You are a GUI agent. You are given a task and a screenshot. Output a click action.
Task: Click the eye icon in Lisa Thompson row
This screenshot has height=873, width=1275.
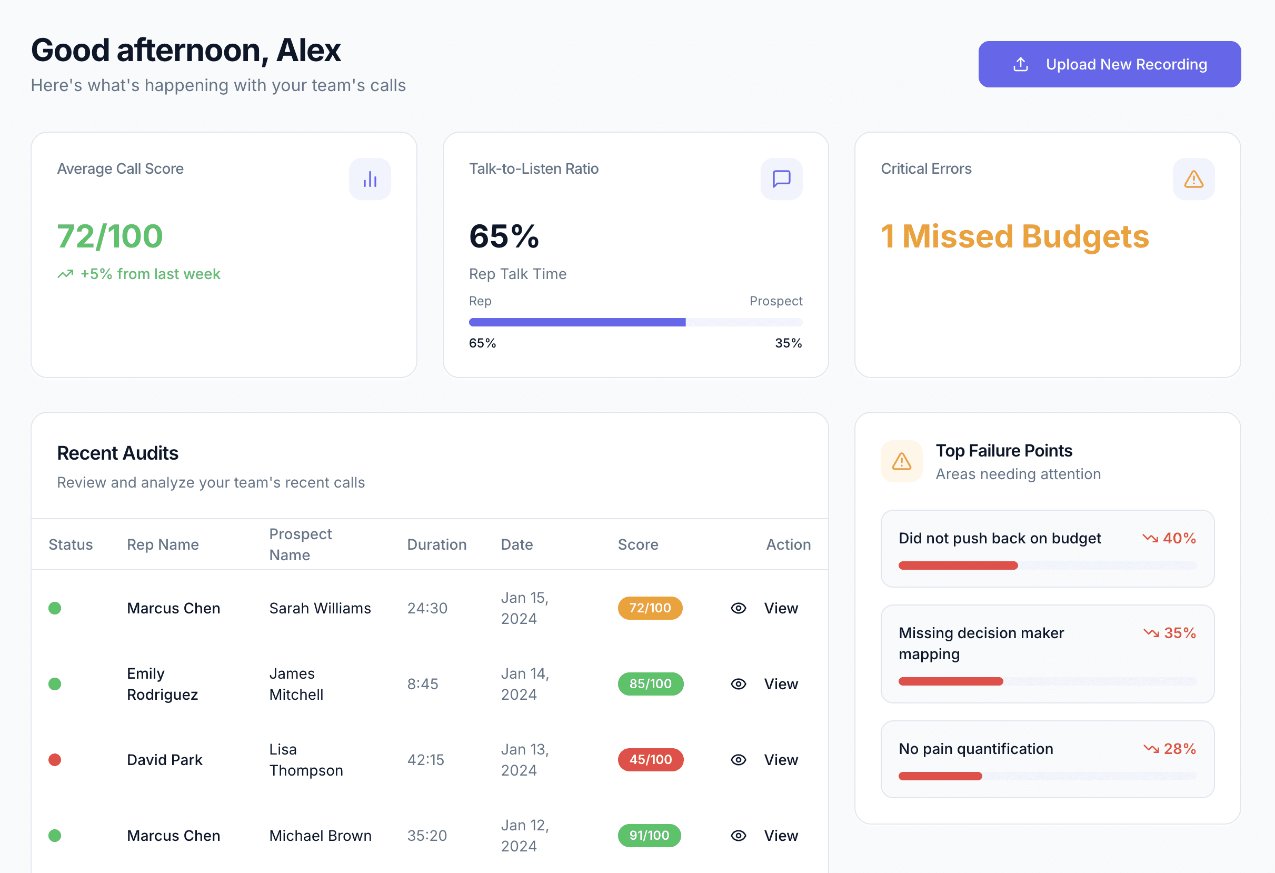[x=739, y=759]
